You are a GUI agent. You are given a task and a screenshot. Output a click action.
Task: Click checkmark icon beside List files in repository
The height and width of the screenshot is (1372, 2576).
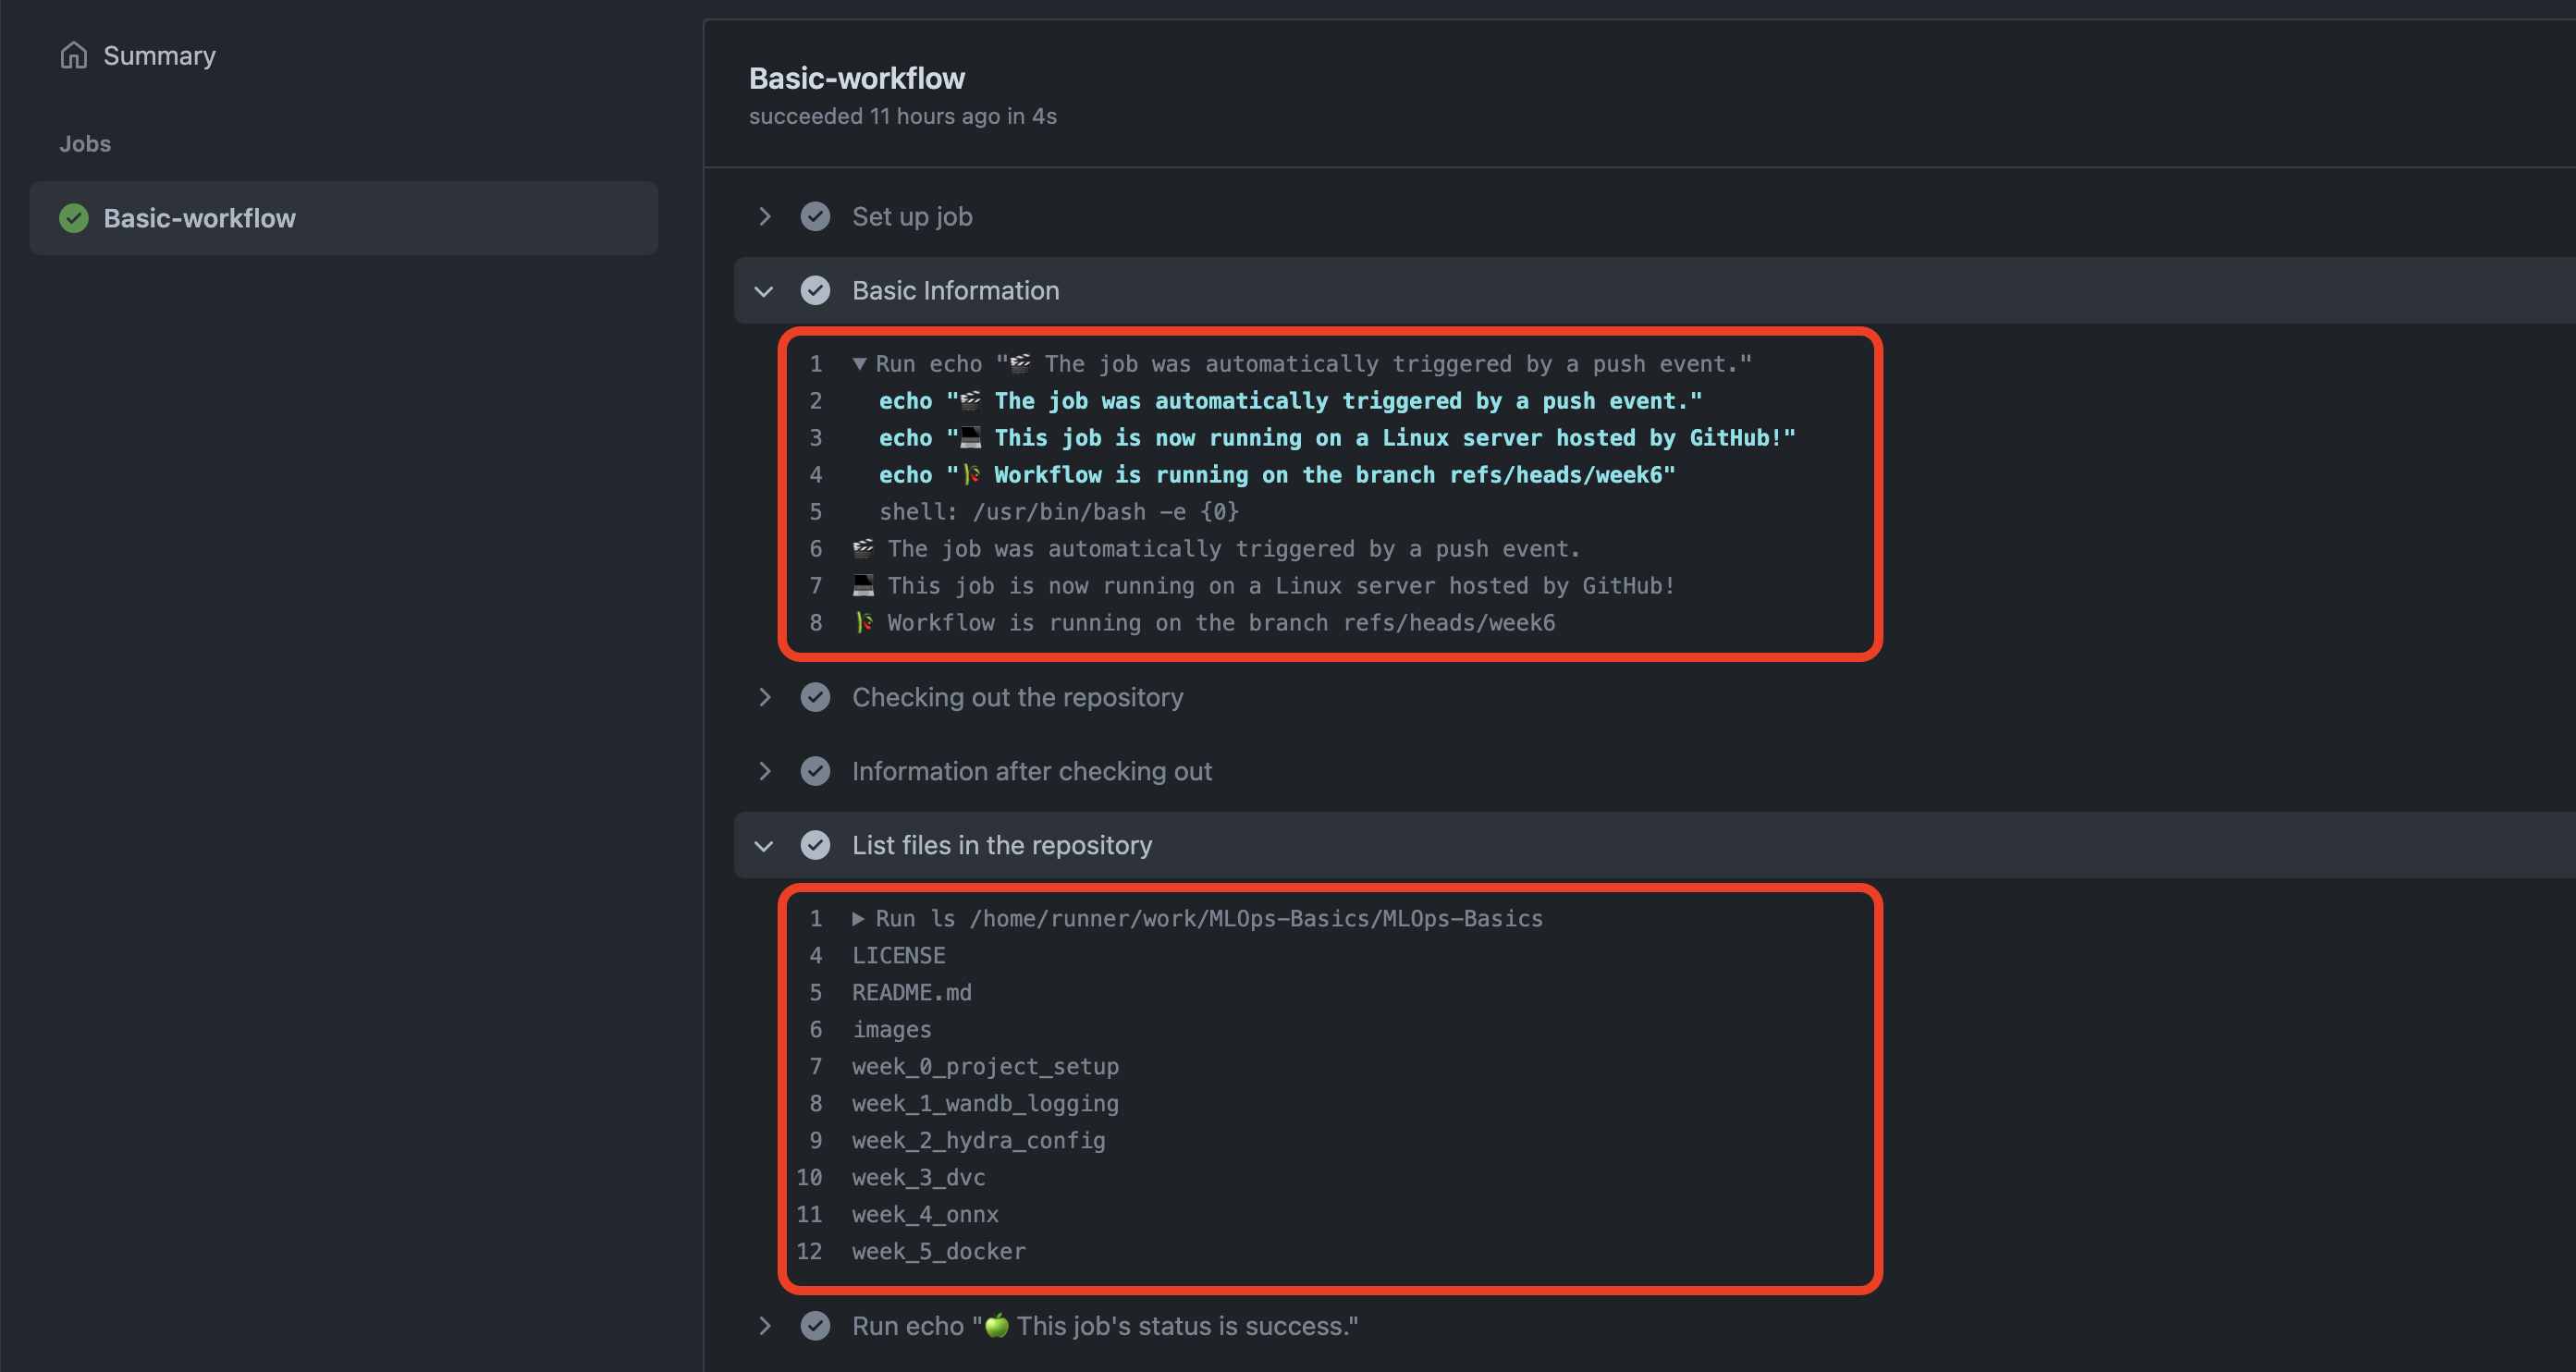[815, 845]
